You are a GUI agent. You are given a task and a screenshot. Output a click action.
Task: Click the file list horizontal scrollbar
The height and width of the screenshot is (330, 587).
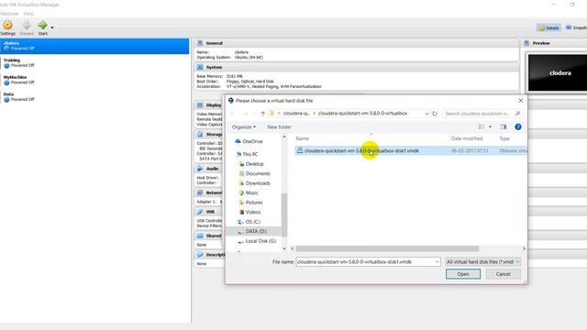click(387, 248)
